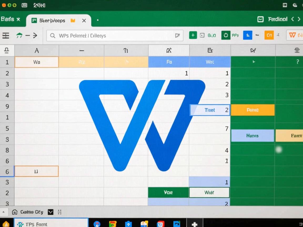Click the orange WPS logo icon
The image size is (303, 227).
pyautogui.click(x=292, y=35)
